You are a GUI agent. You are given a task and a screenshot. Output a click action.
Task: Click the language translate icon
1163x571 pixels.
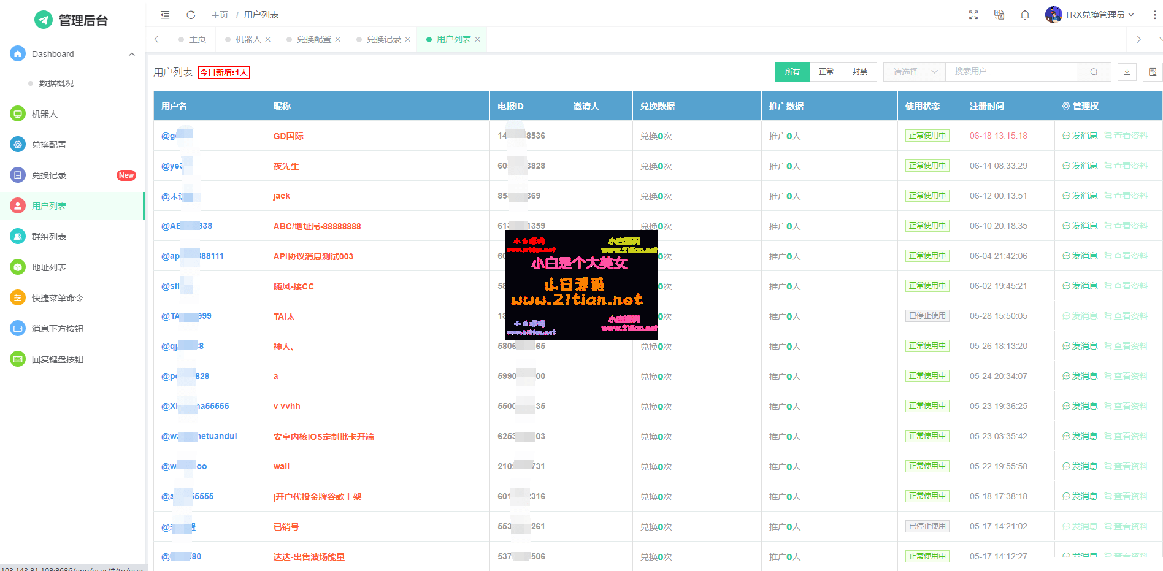pos(999,15)
